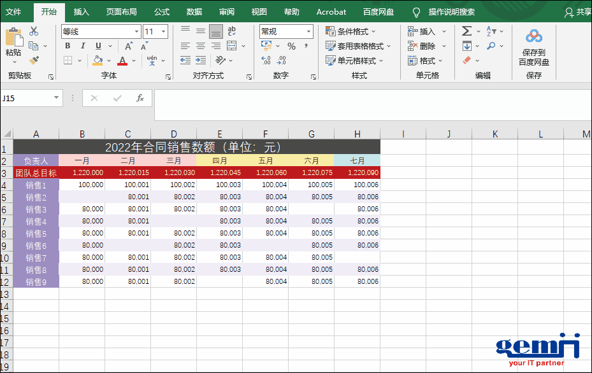Screen dimensions: 592x373
Task: Open the font name dropdown
Action: point(136,32)
